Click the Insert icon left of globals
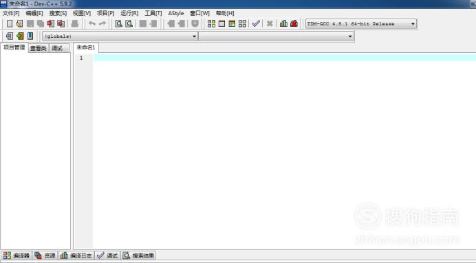The height and width of the screenshot is (263, 476). point(10,36)
